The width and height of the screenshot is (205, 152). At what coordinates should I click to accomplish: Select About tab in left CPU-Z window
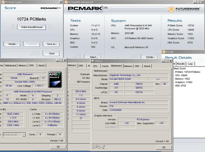point(41,66)
